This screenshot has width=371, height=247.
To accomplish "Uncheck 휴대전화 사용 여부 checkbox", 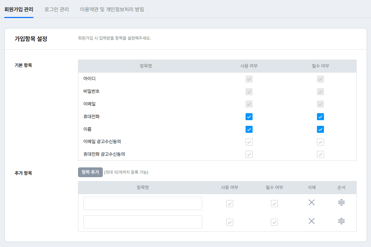I will pos(249,117).
